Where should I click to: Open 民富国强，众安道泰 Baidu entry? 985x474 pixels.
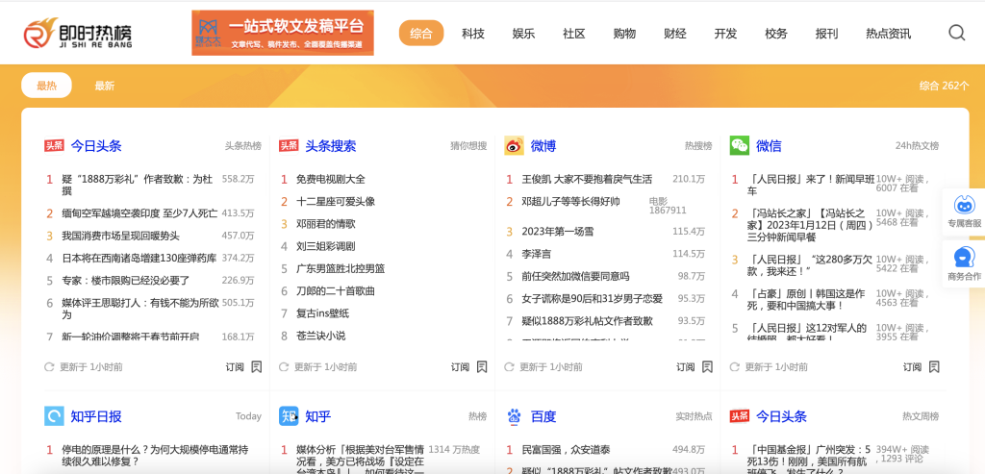(x=567, y=450)
